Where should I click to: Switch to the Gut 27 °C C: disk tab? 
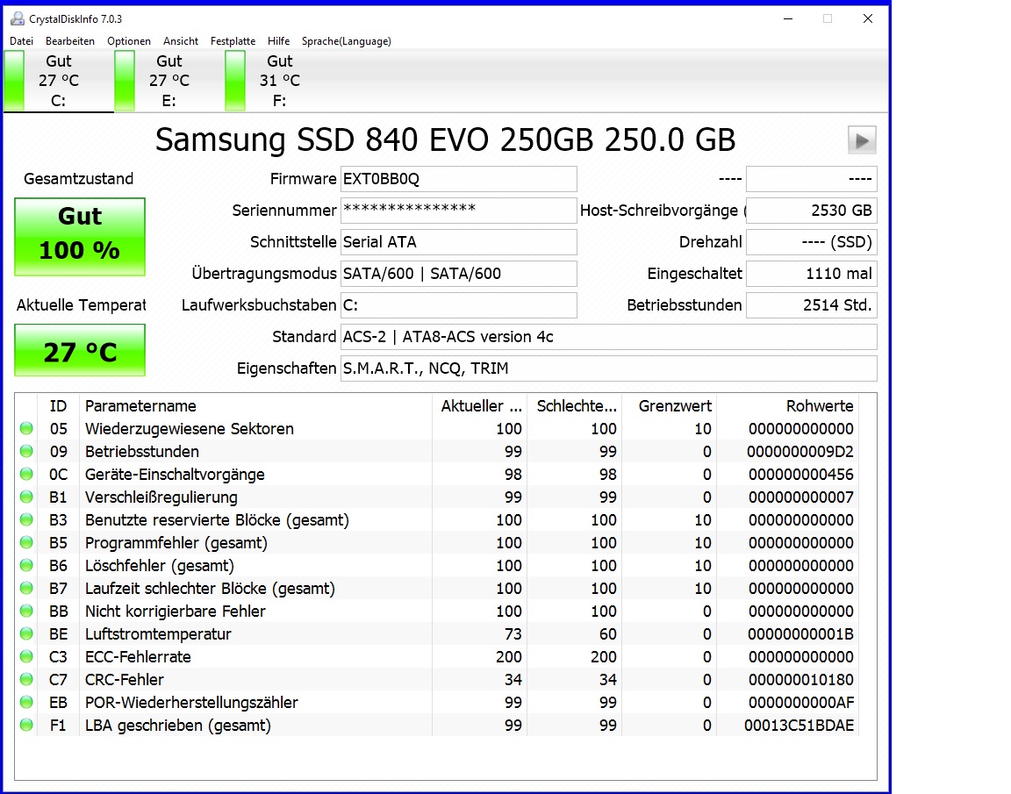pyautogui.click(x=59, y=81)
